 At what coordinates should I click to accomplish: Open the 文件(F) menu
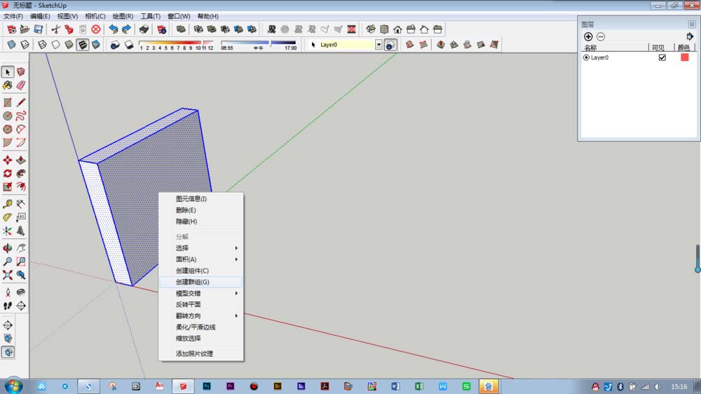point(13,16)
